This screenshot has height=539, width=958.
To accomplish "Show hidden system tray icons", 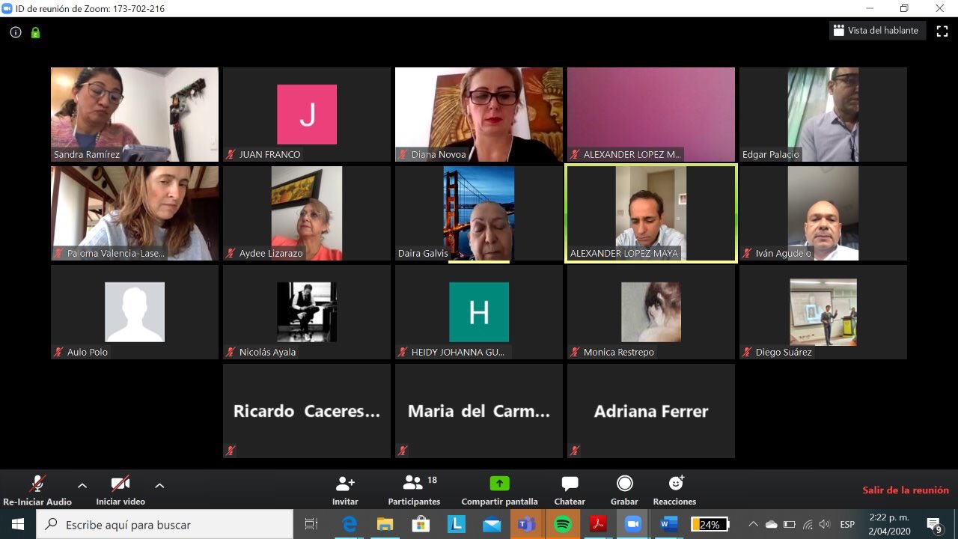I will coord(753,524).
